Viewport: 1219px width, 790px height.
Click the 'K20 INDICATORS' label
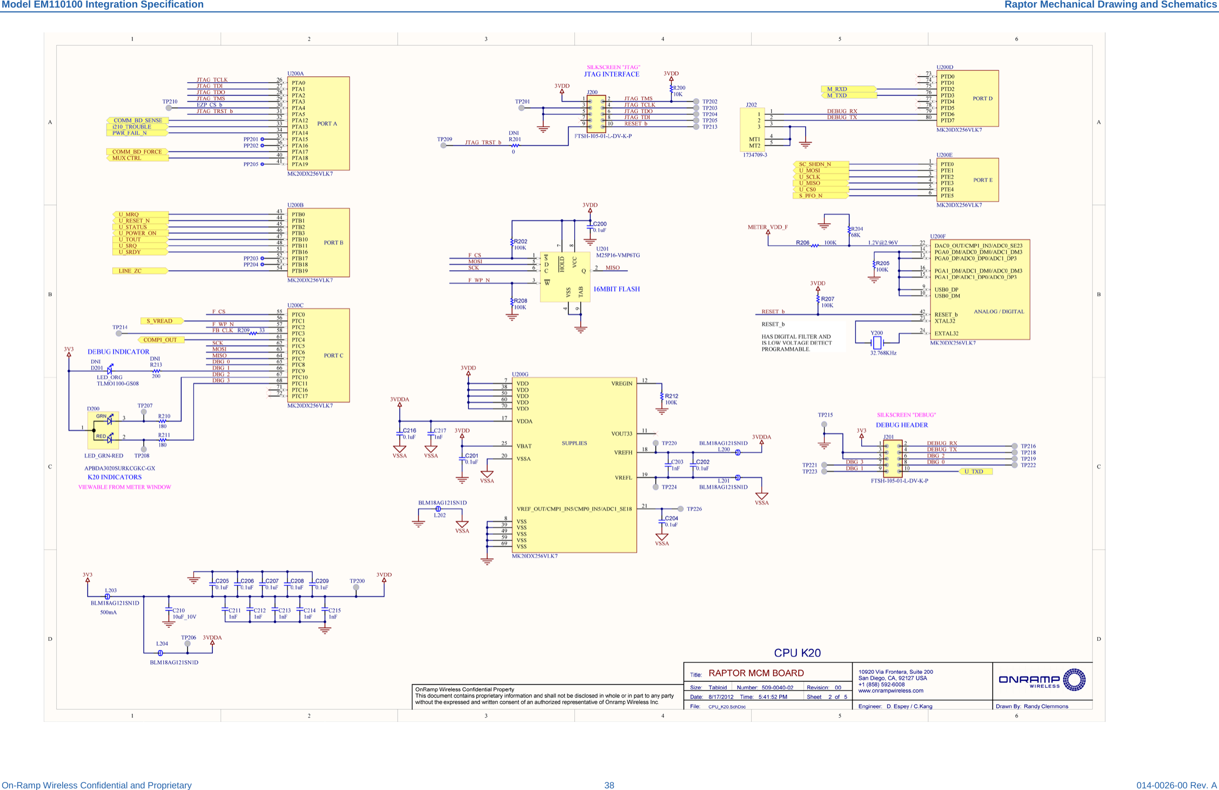115,477
